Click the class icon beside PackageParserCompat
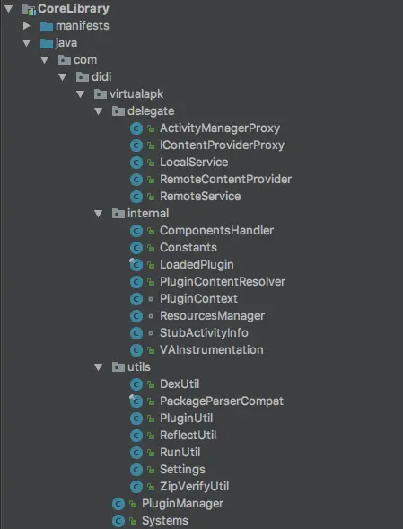 point(136,401)
